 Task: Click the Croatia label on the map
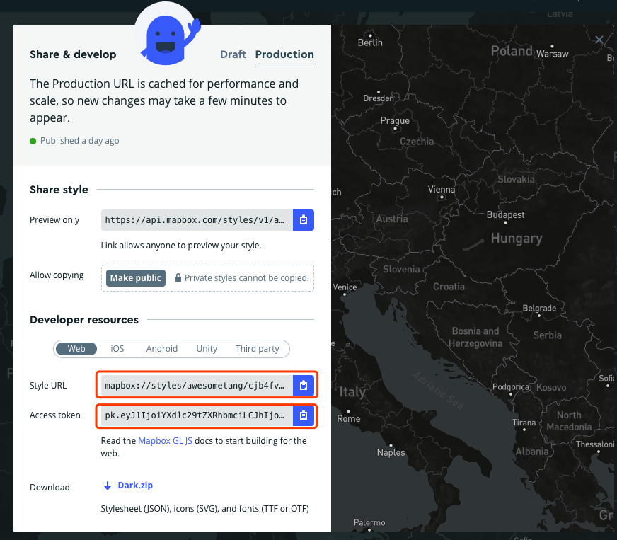click(449, 286)
